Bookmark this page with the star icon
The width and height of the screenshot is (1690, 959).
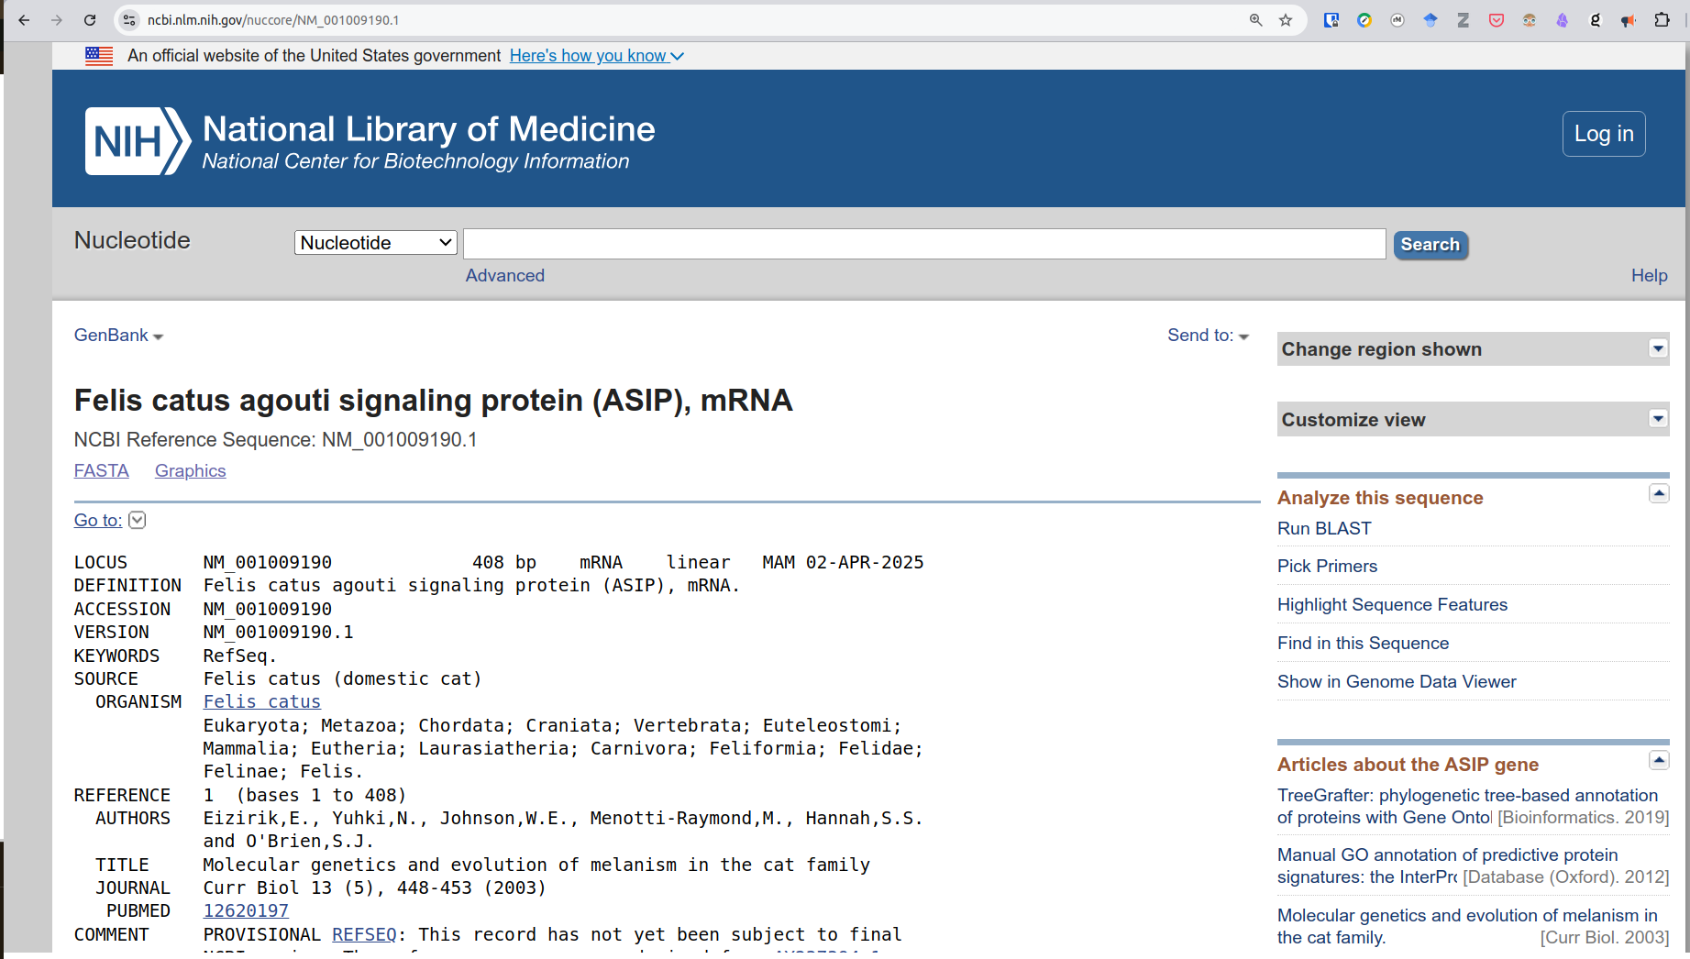[x=1286, y=20]
